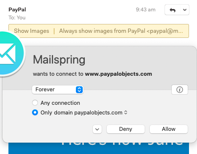Click the www.paypalobjects.com hostname text

pos(119,74)
